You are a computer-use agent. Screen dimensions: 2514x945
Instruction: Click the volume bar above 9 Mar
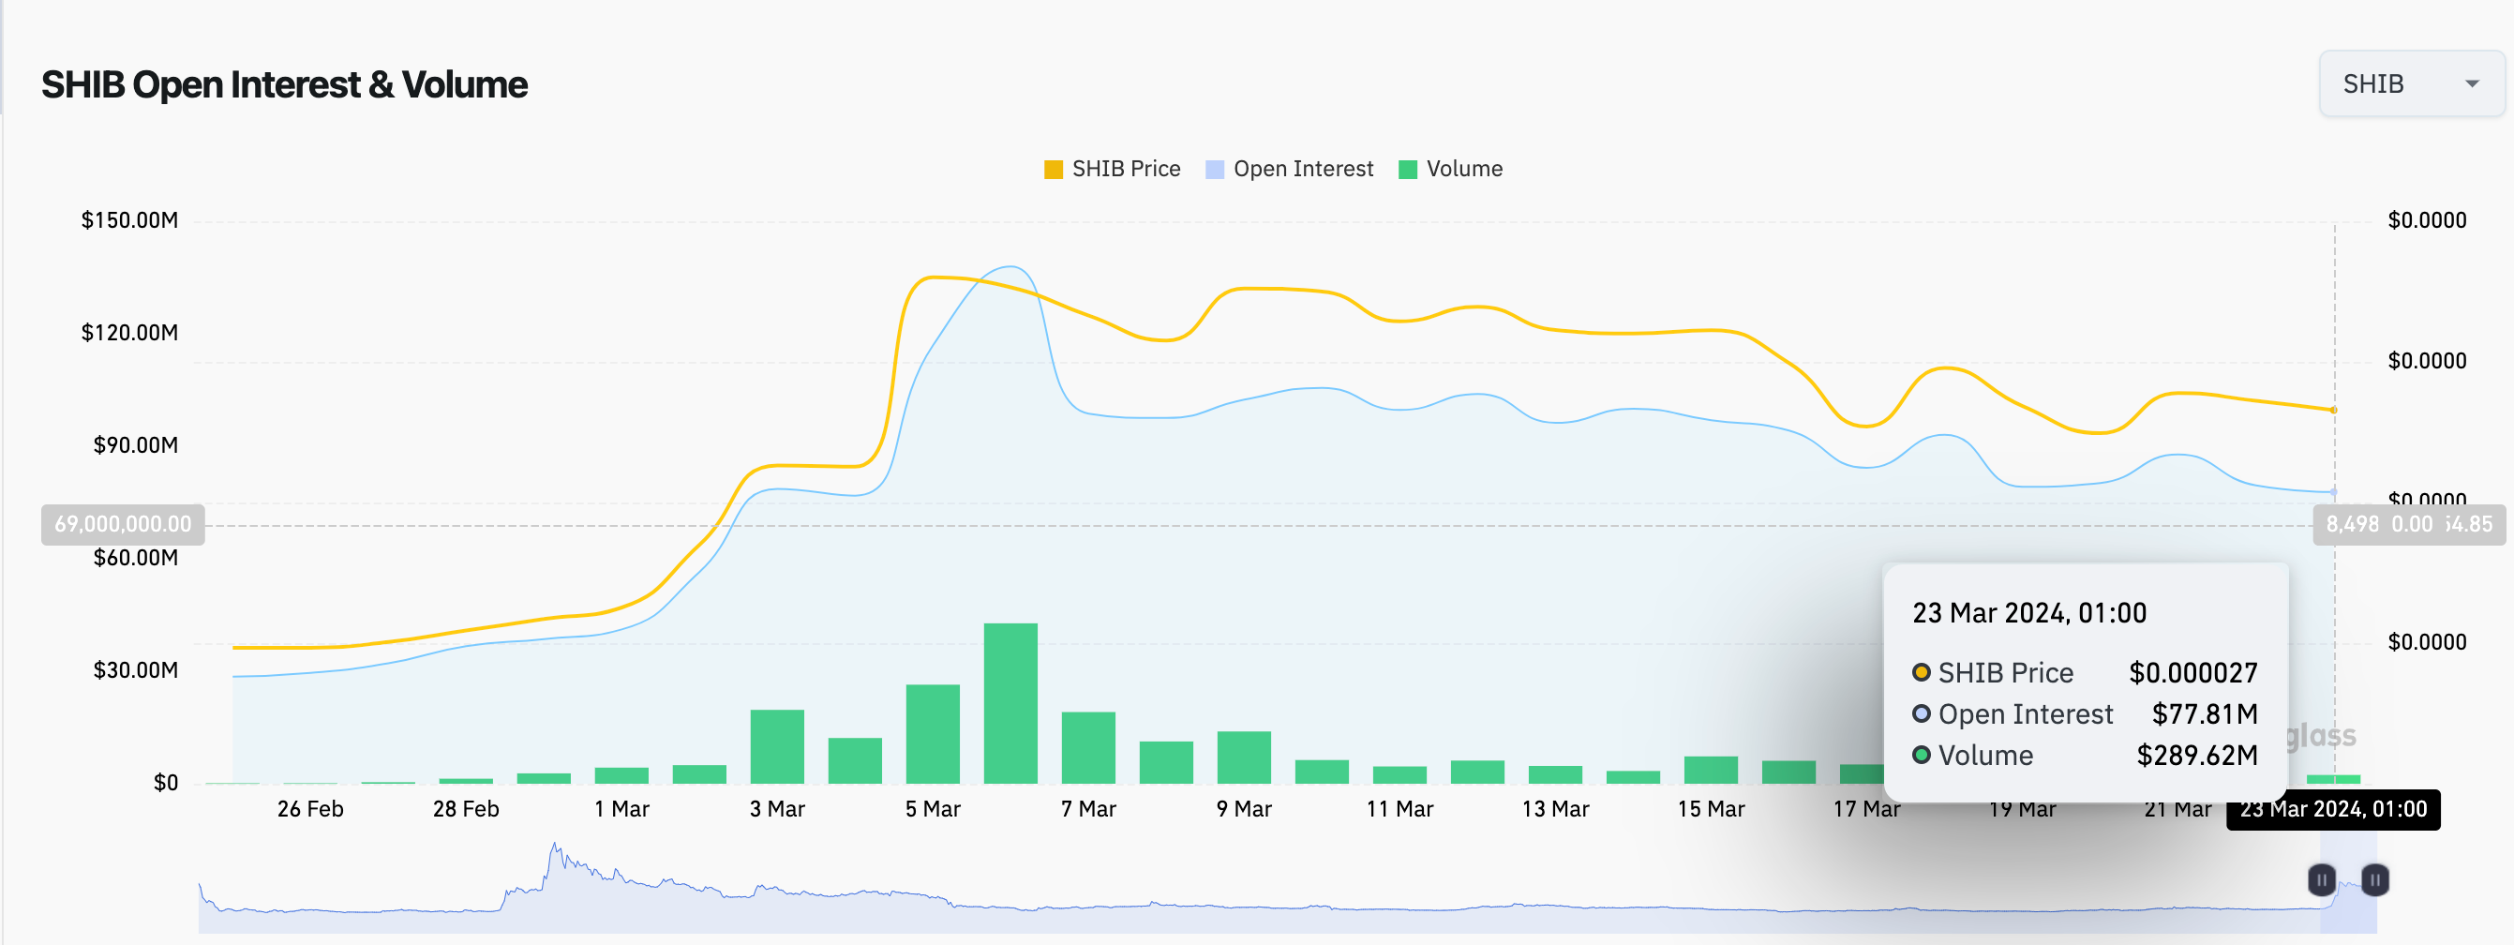click(x=1243, y=757)
